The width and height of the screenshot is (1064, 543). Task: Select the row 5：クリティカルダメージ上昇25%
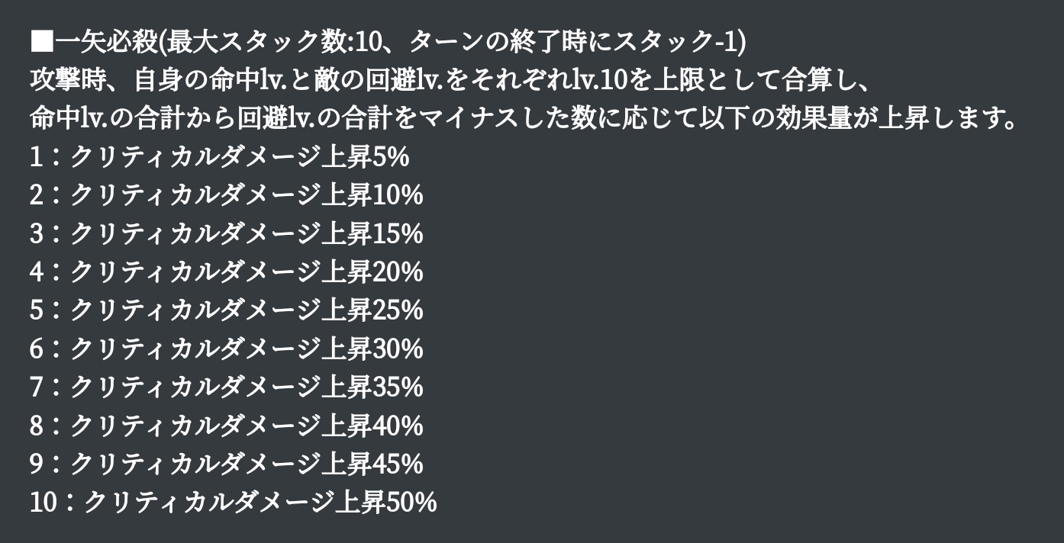click(x=226, y=310)
